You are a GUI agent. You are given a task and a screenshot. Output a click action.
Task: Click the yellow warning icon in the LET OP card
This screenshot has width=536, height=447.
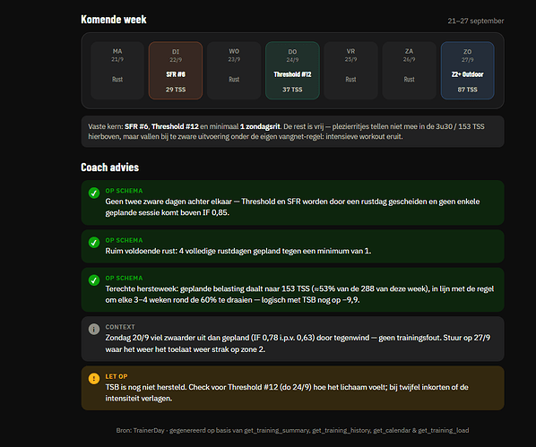[94, 379]
